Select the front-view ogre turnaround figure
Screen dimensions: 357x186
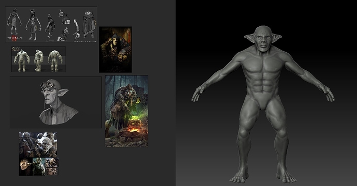[22, 60]
